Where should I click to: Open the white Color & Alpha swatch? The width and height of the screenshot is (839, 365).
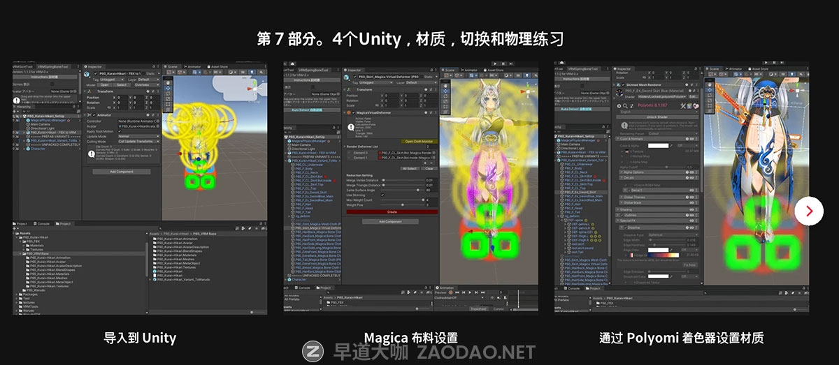tap(658, 146)
